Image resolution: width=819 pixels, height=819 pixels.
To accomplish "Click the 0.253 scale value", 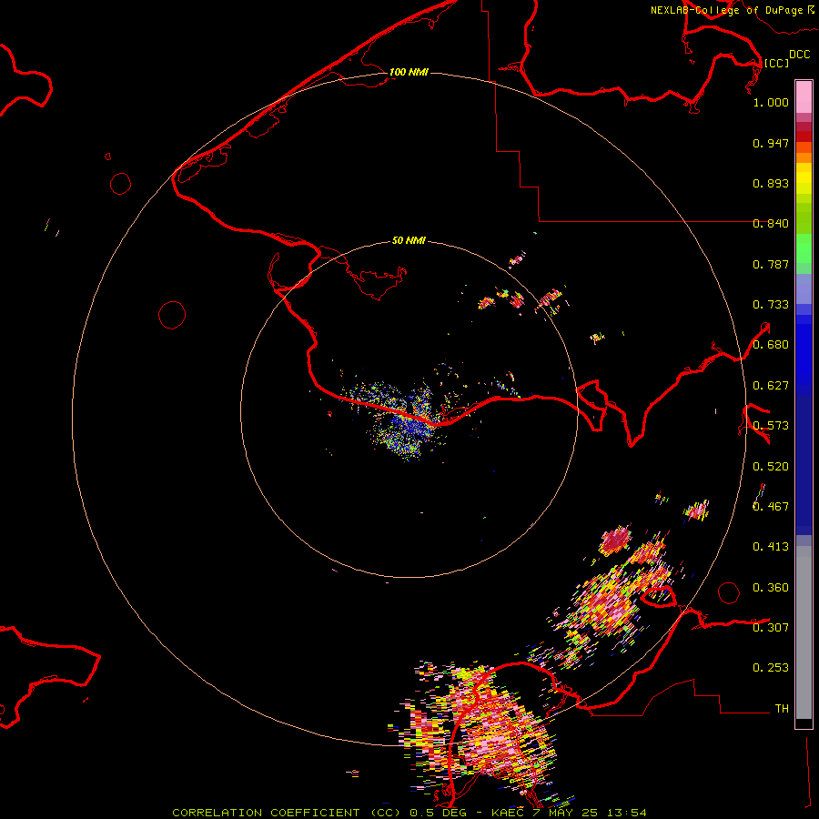I will click(771, 668).
